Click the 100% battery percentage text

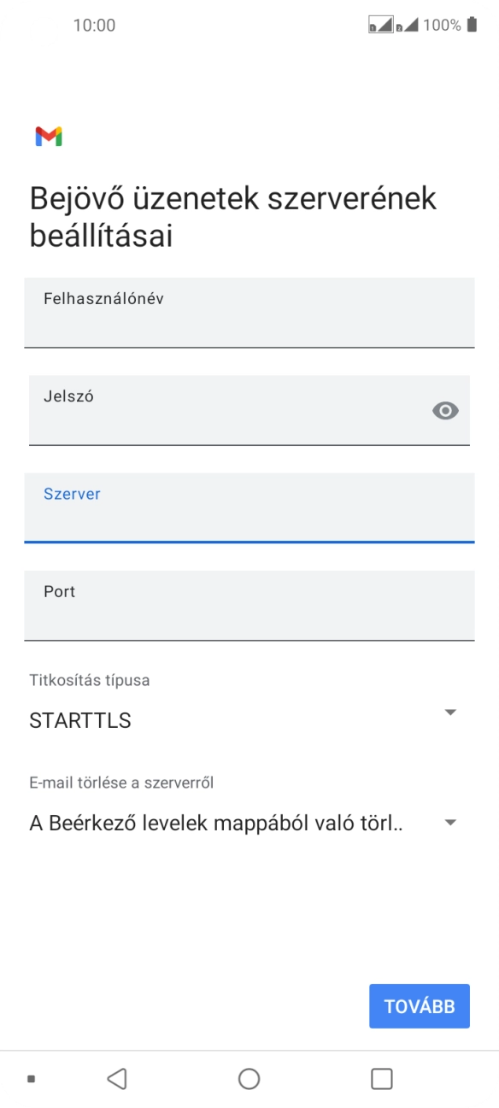point(442,25)
